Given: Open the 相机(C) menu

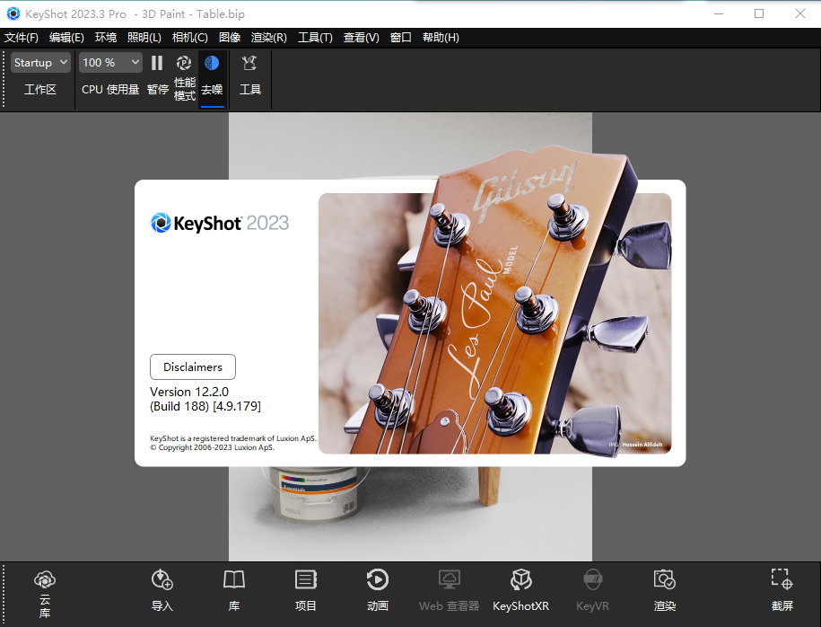Looking at the screenshot, I should click(x=190, y=38).
